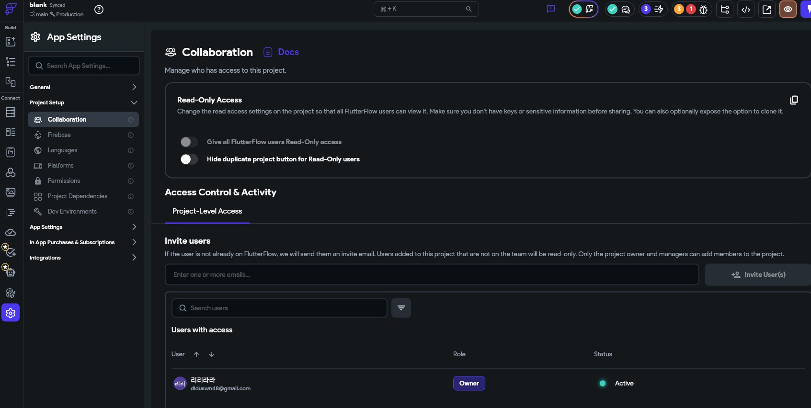
Task: Click the Owner role badge
Action: coord(469,384)
